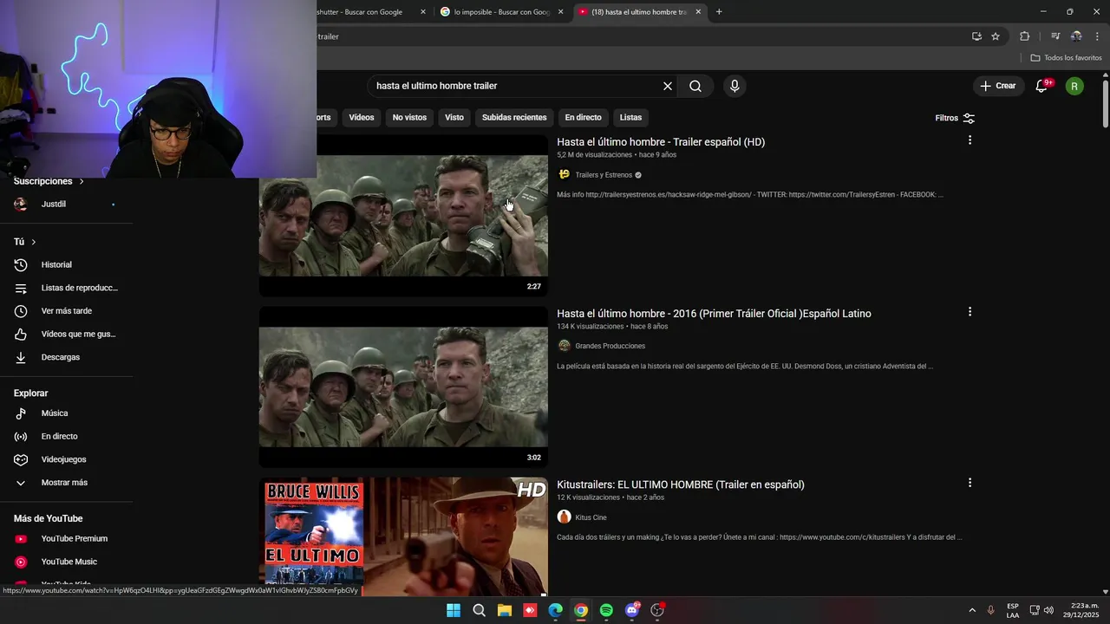Play the Bruce Willis El Ultimo thumbnail

coord(403,536)
